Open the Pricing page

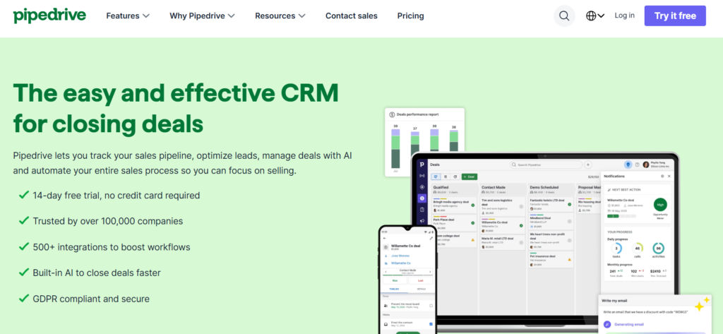point(410,16)
